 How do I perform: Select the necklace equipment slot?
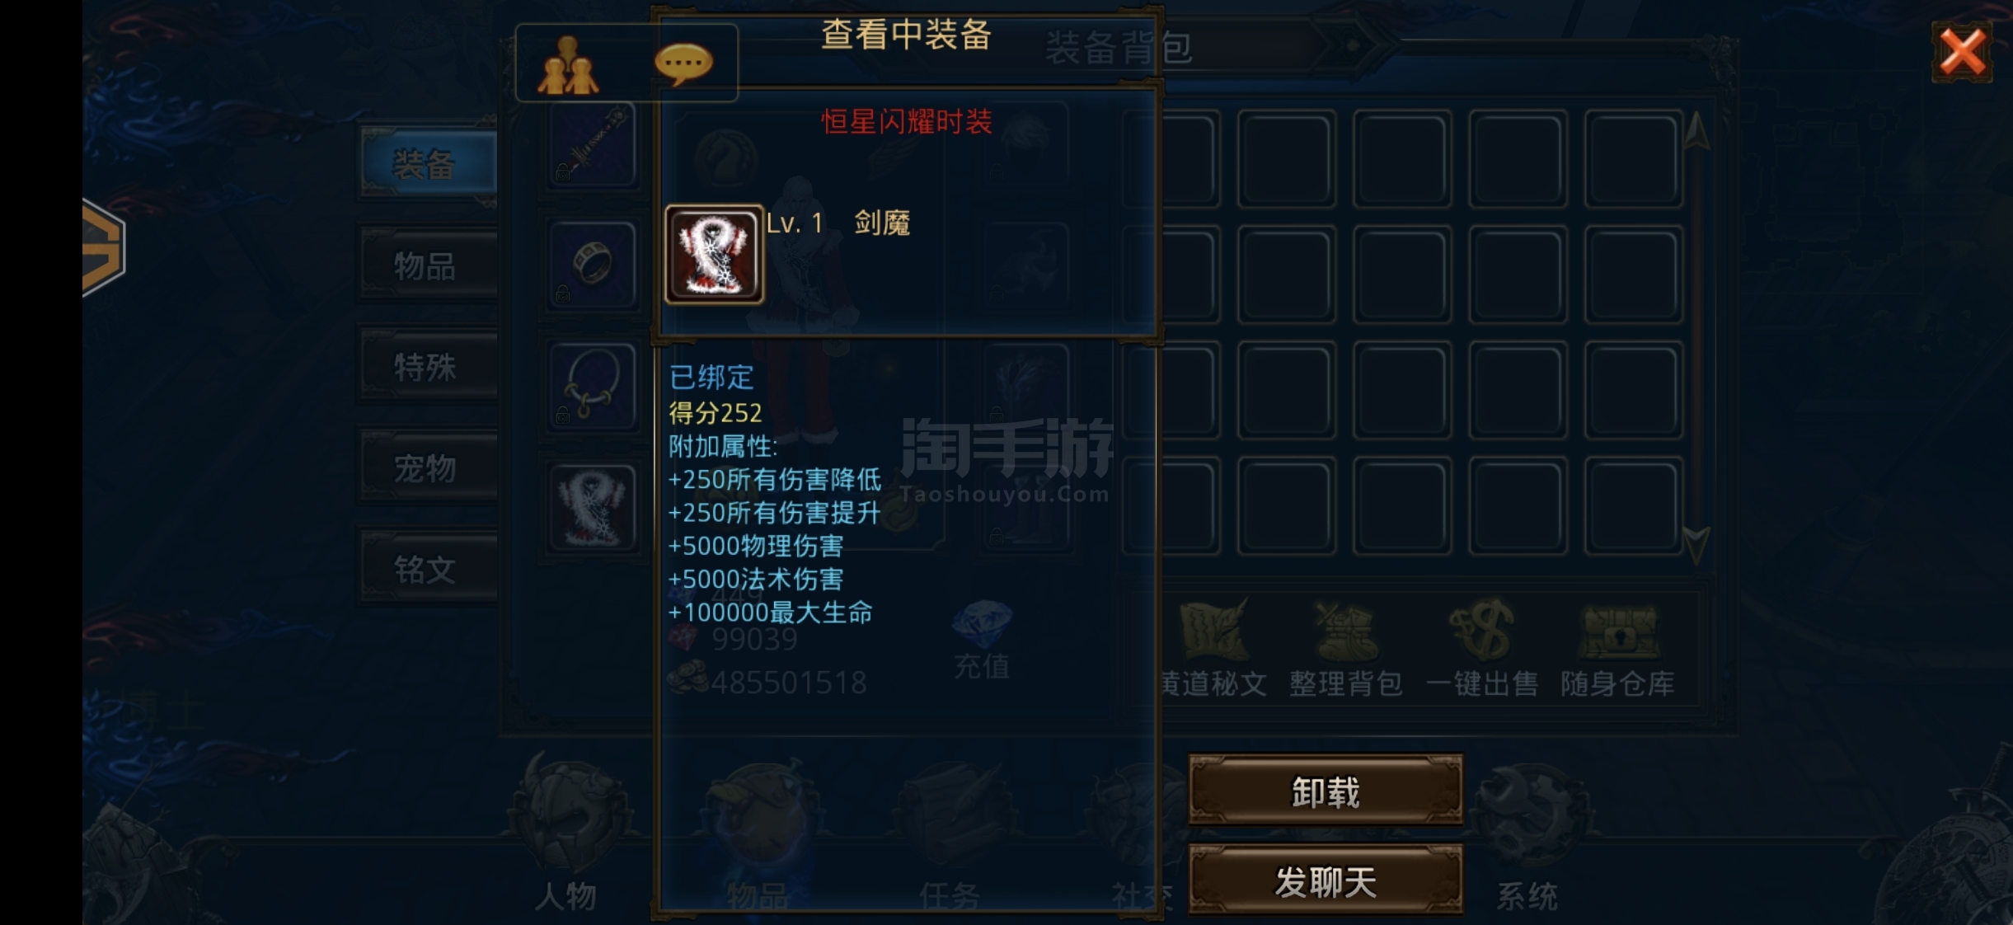[x=593, y=385]
